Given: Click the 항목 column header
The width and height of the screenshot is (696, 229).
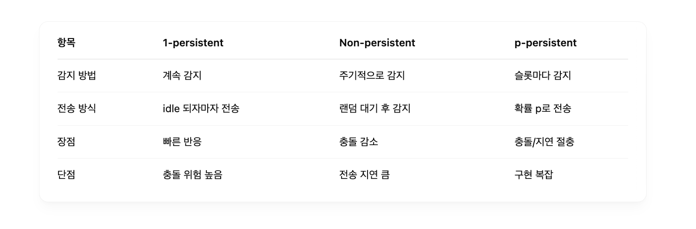Looking at the screenshot, I should click(x=66, y=43).
